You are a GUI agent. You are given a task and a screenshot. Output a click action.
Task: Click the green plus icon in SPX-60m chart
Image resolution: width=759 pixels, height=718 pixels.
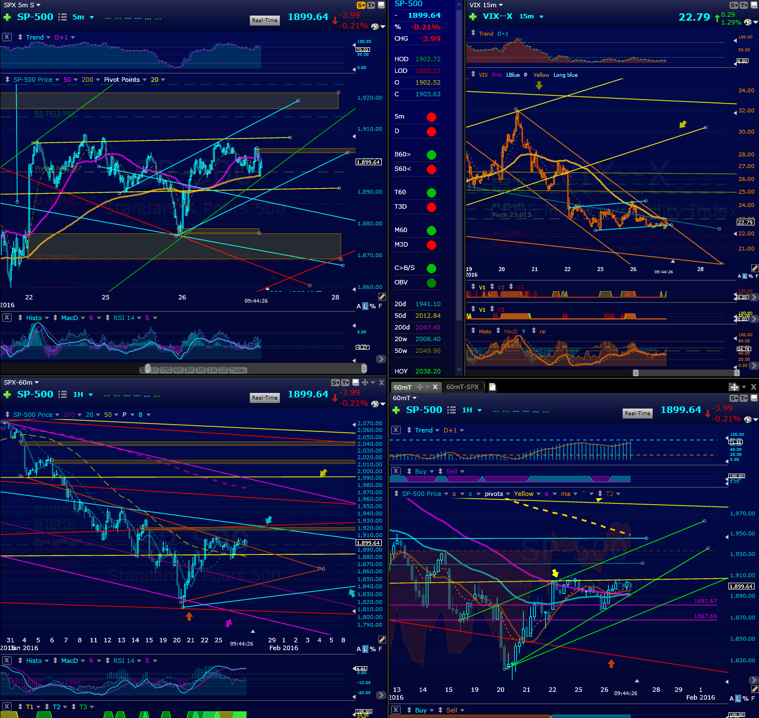[7, 395]
